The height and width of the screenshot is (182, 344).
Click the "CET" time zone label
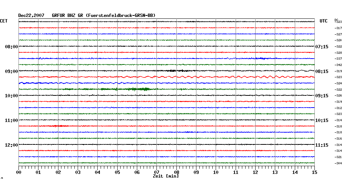pos(4,21)
